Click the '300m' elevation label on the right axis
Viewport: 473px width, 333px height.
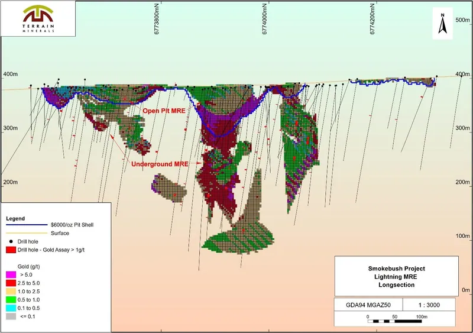tap(462, 128)
